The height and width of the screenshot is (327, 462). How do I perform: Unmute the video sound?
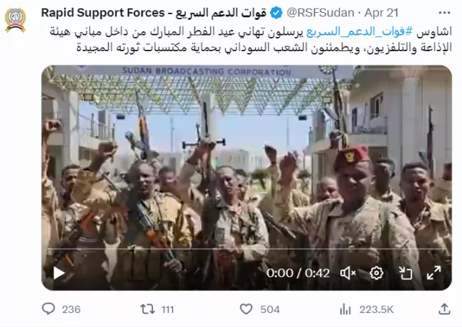348,274
